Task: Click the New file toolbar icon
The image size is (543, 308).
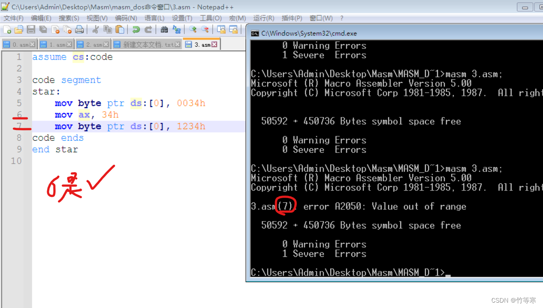Action: tap(7, 30)
